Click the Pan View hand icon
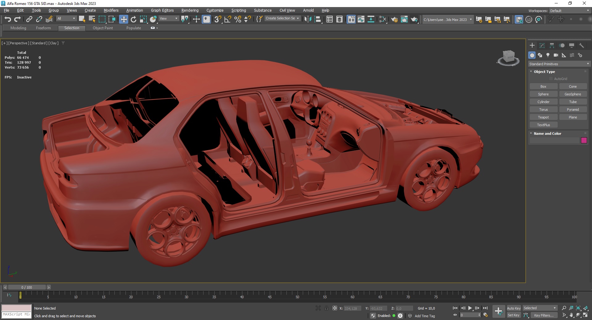The height and width of the screenshot is (320, 592). (571, 315)
